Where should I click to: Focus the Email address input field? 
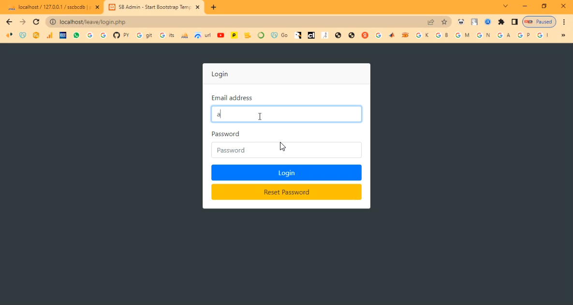(286, 114)
